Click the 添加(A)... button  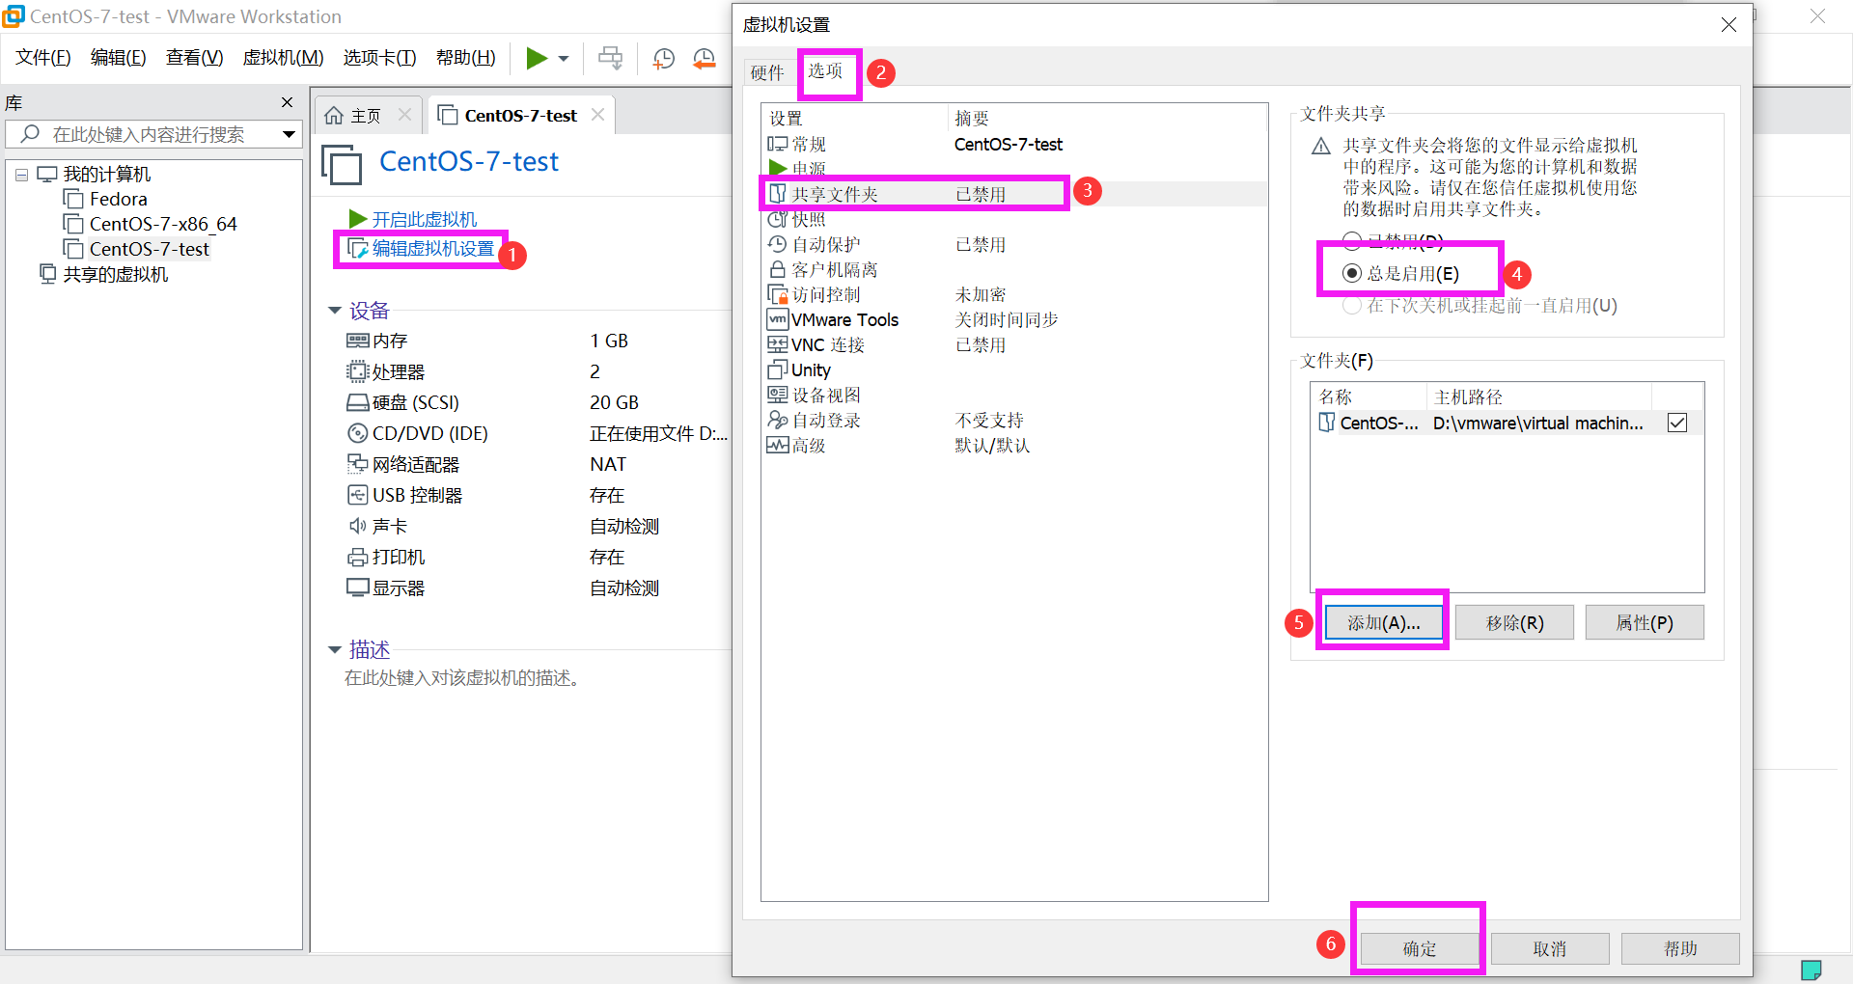coord(1384,623)
